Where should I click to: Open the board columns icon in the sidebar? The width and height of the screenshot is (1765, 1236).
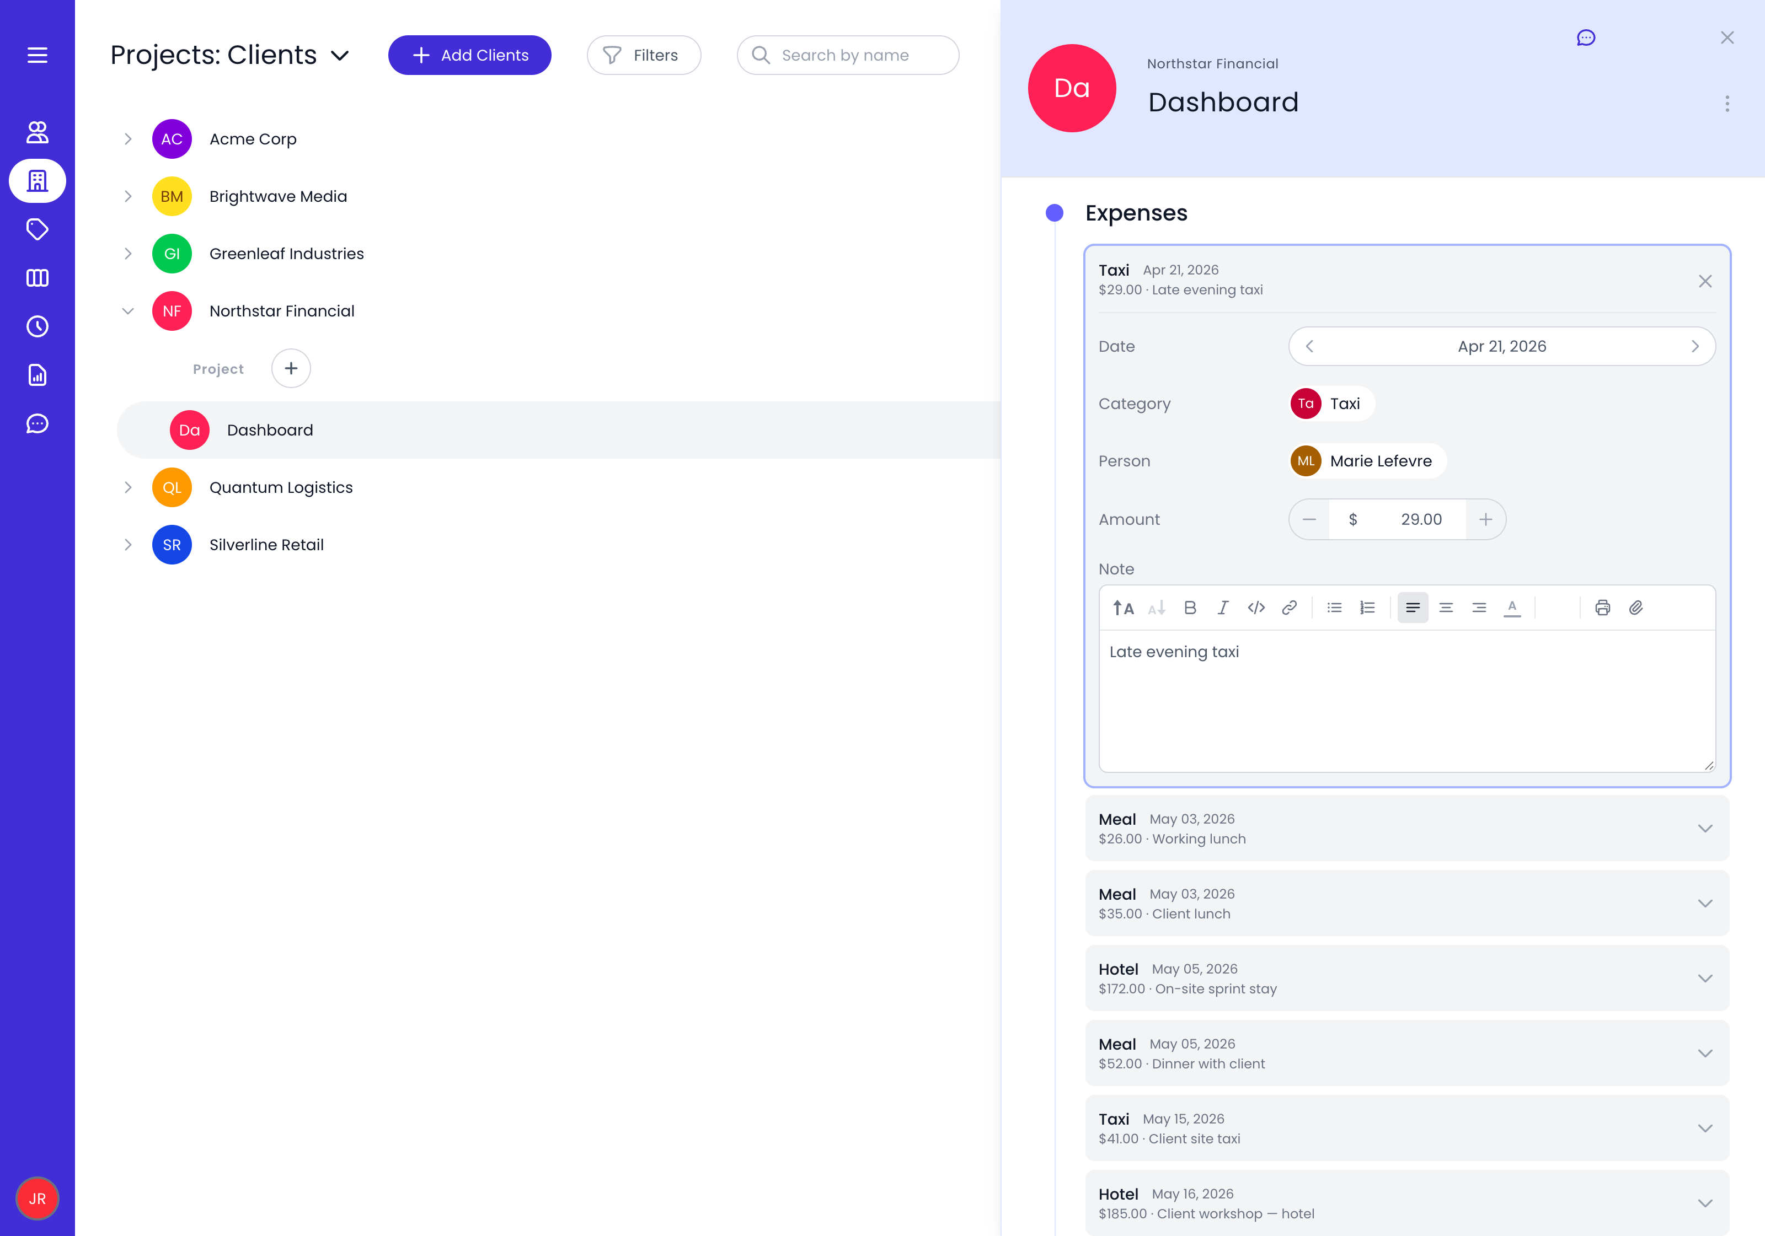(x=37, y=277)
